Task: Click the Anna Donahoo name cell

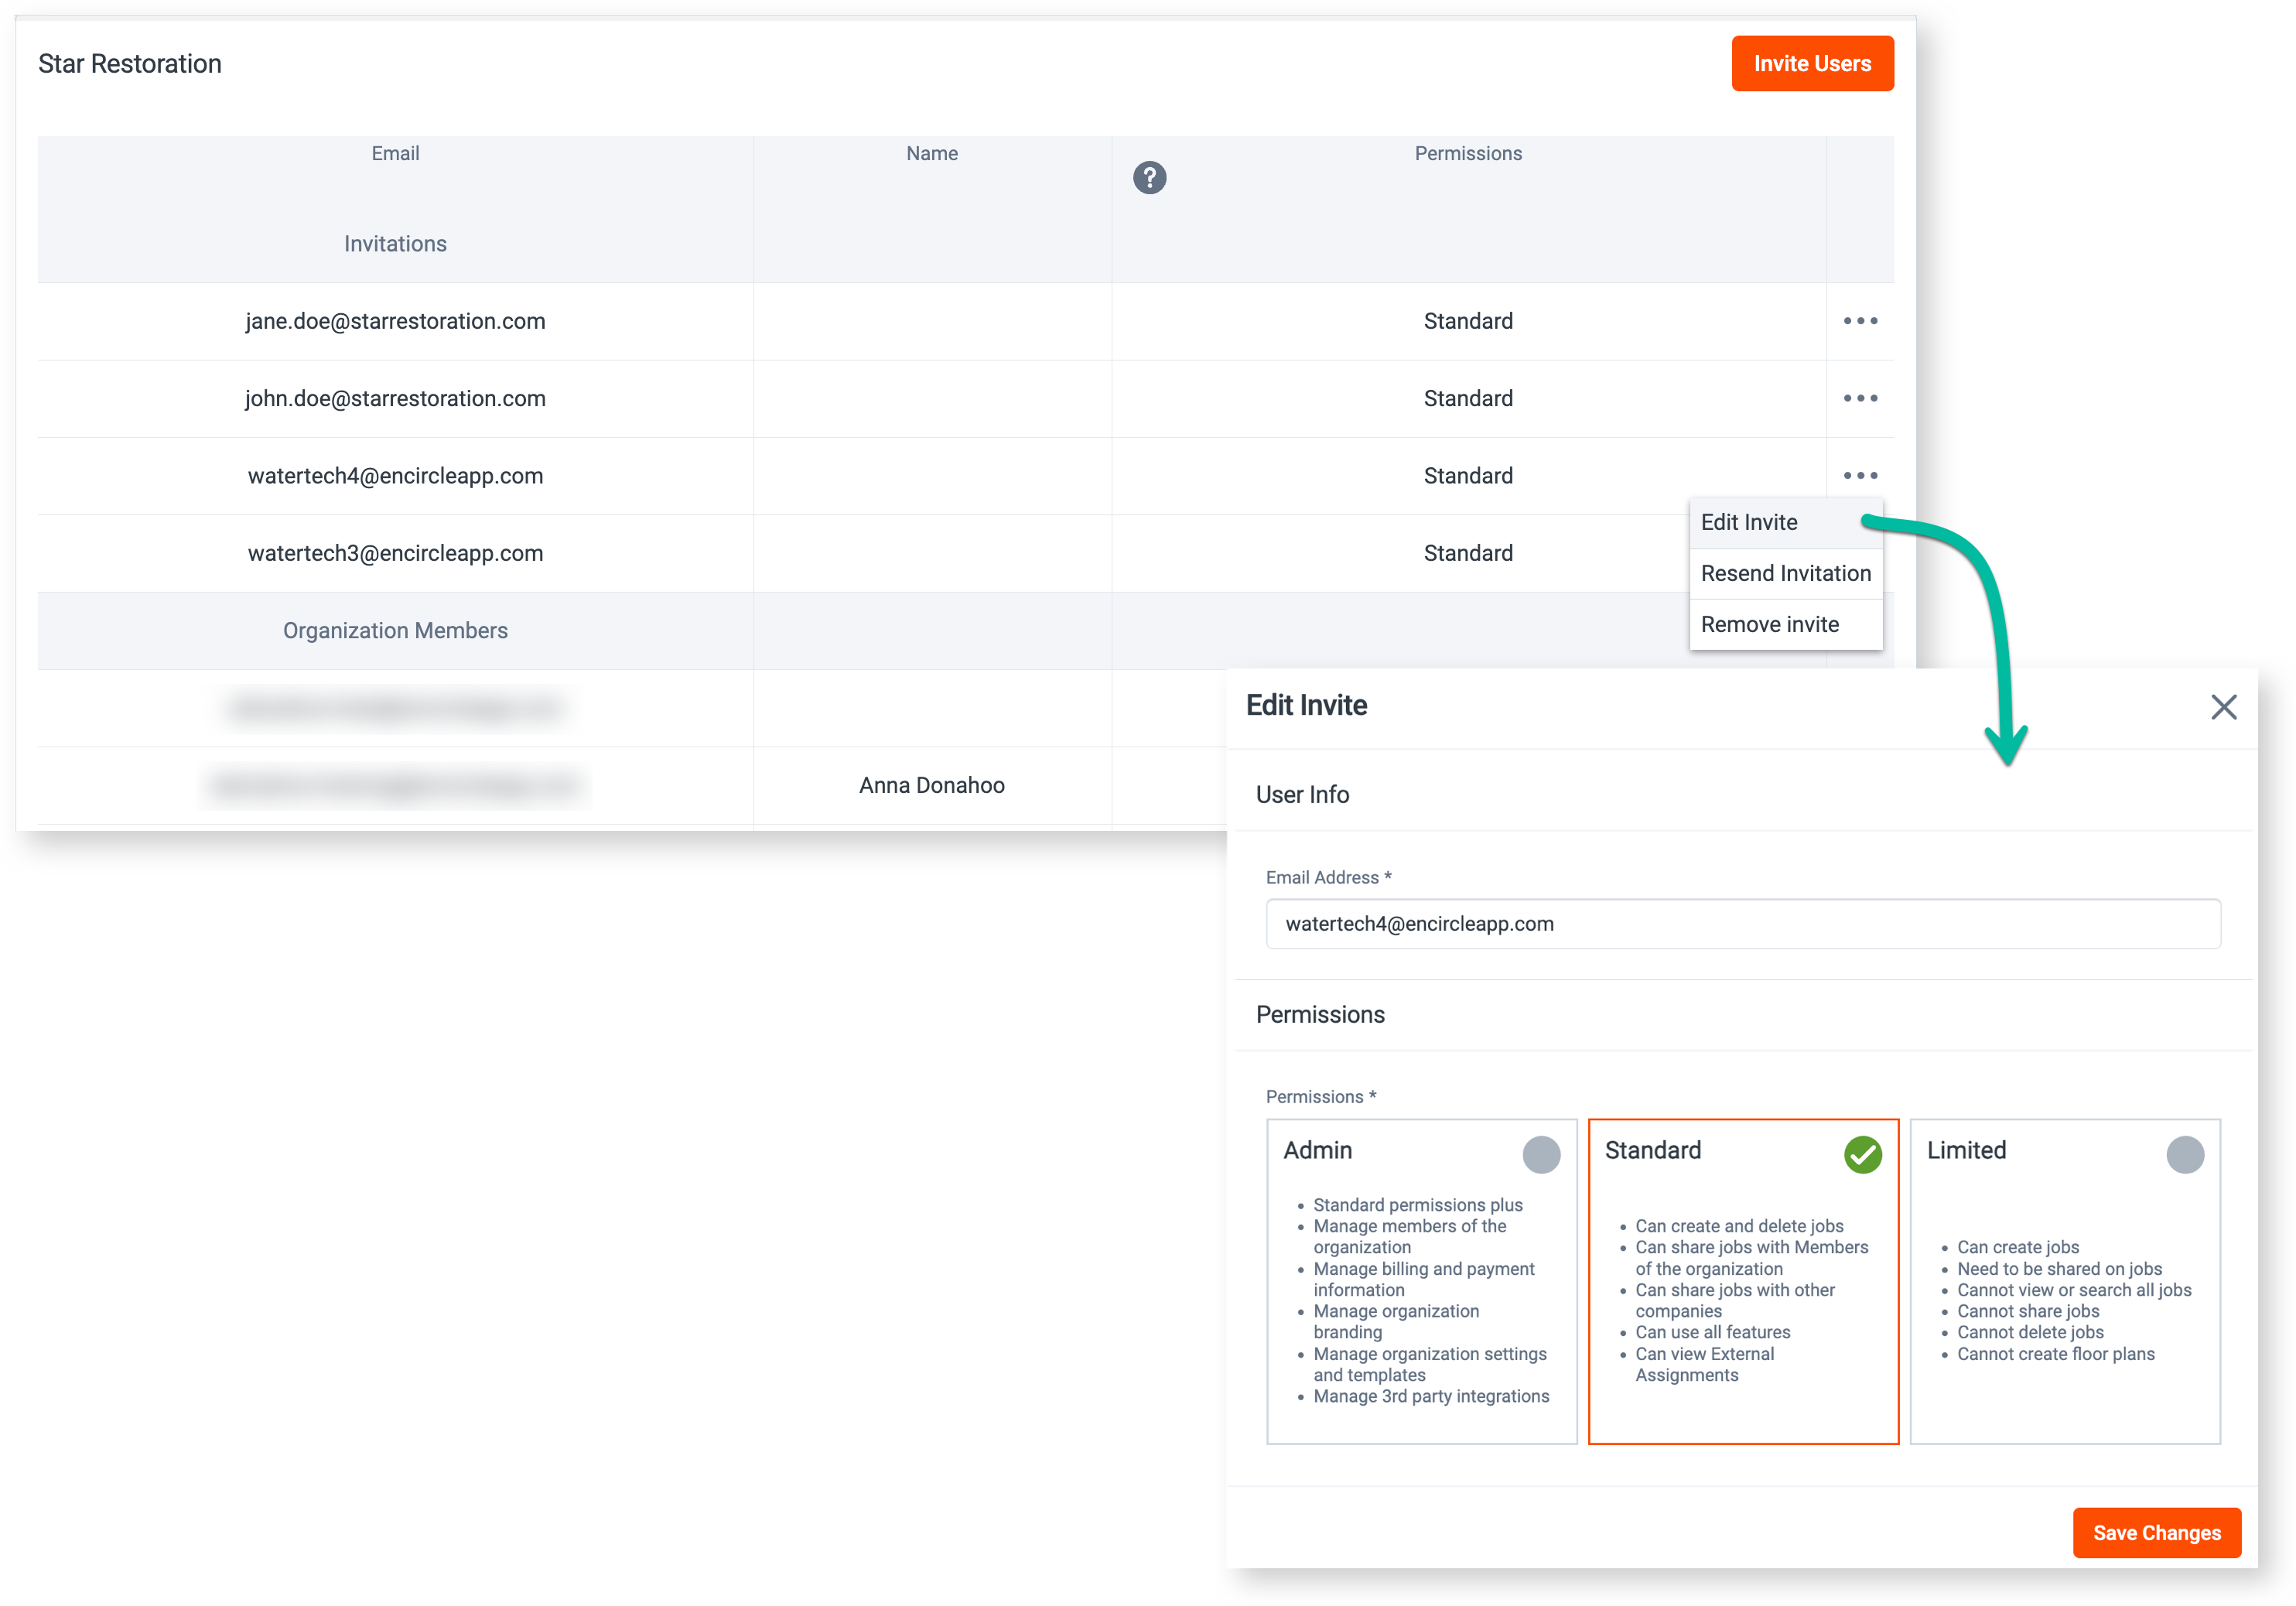Action: point(931,785)
